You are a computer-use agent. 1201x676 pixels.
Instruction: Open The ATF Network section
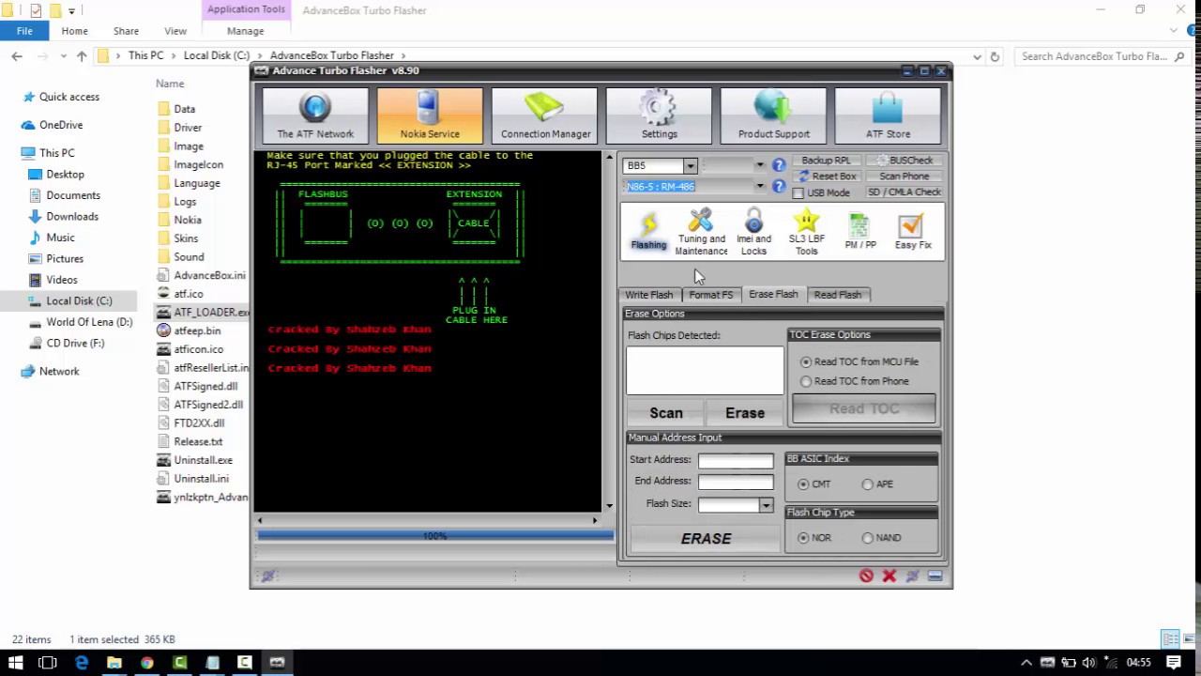click(x=315, y=115)
